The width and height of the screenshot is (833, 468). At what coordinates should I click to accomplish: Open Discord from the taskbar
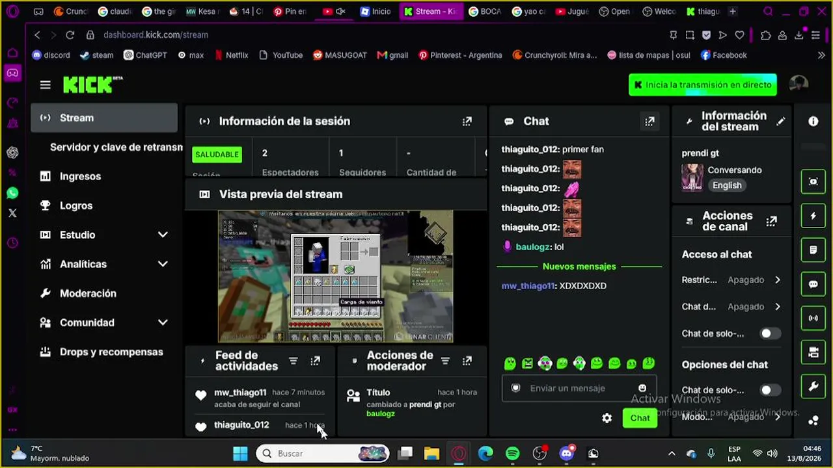[566, 453]
